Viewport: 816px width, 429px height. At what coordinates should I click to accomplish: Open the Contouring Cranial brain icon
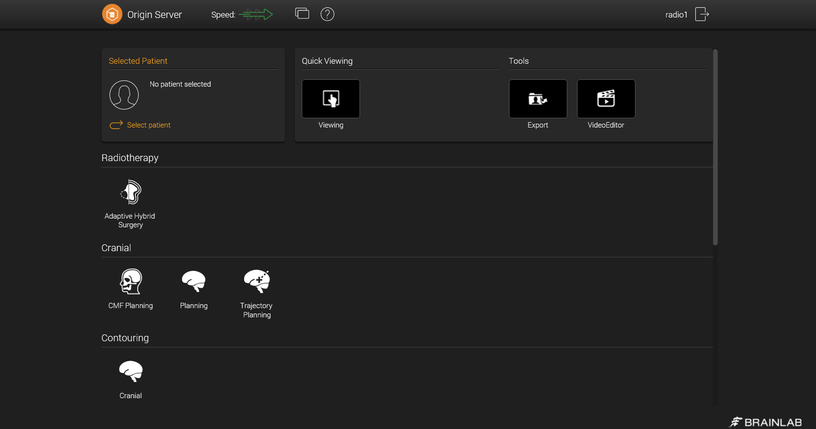click(131, 371)
